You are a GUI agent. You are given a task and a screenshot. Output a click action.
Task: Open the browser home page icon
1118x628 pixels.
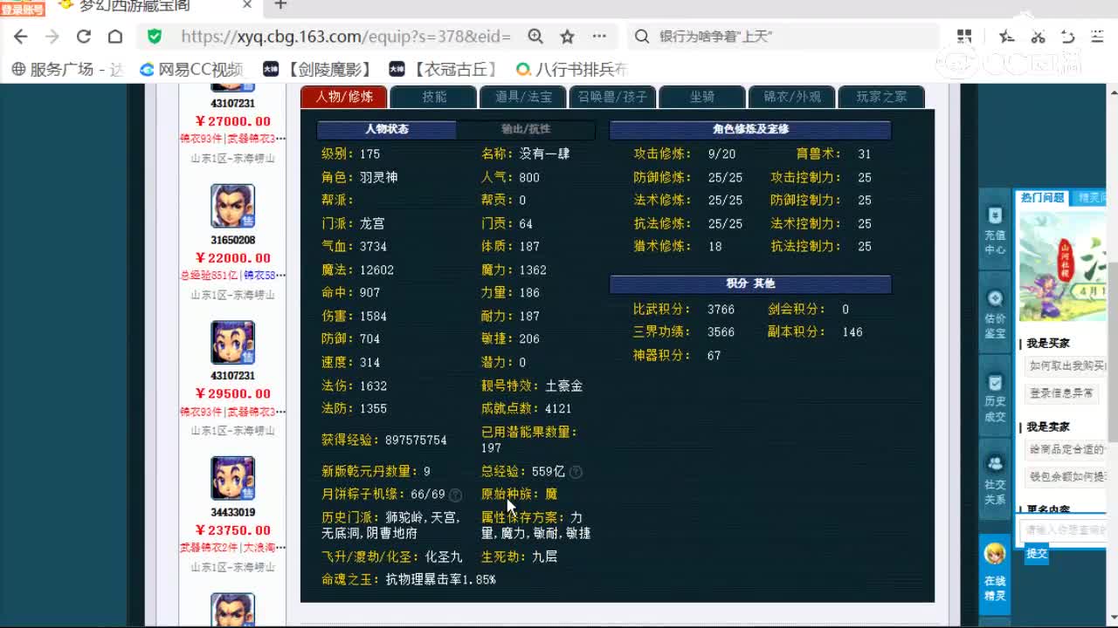(115, 37)
